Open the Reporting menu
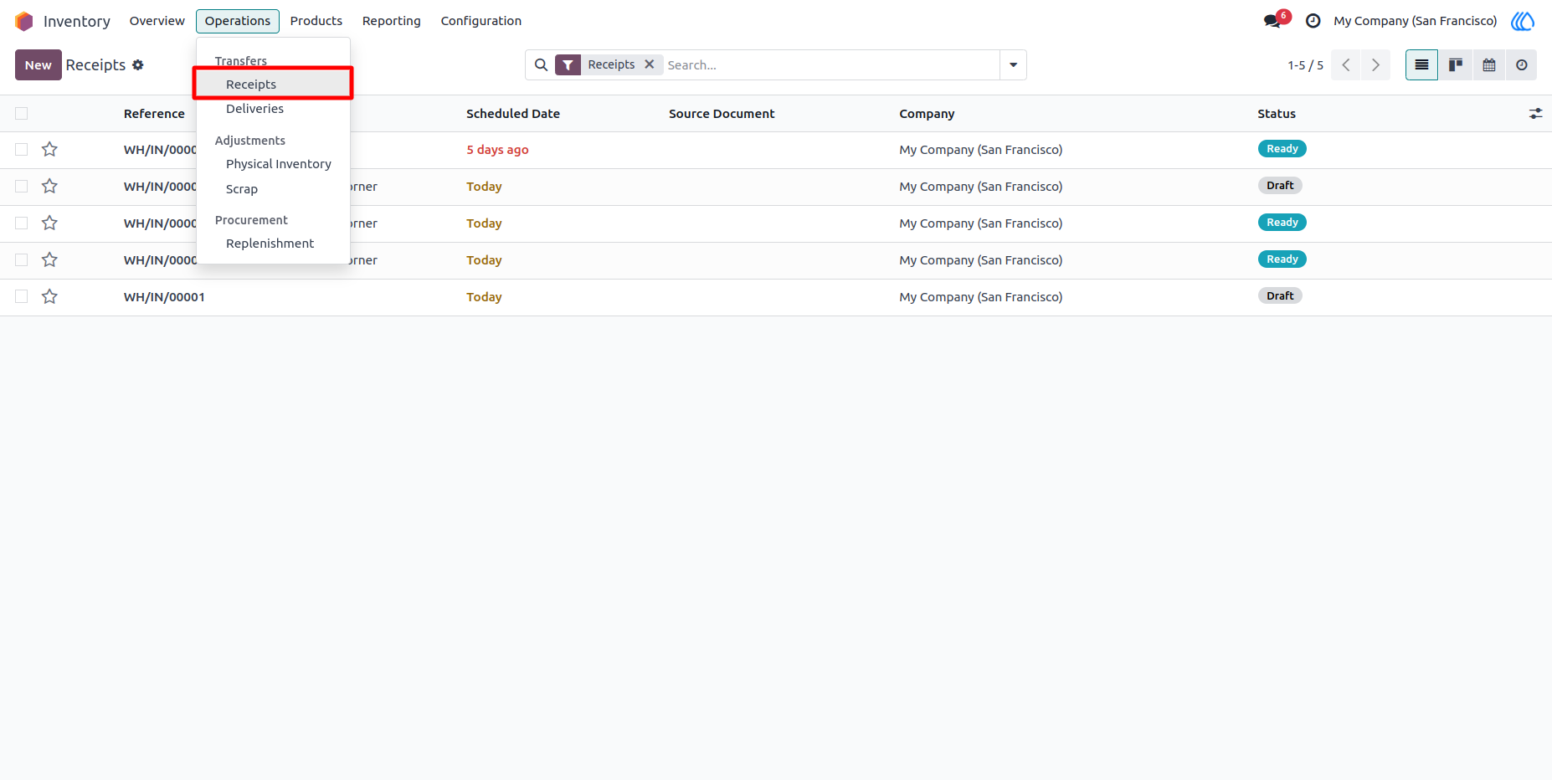 [392, 21]
